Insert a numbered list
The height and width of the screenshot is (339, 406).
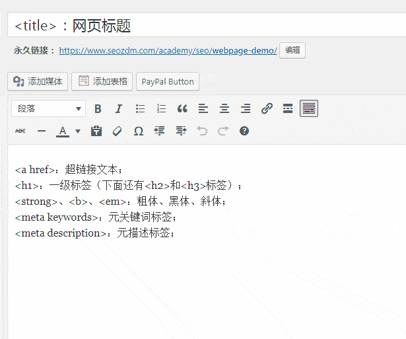[161, 108]
